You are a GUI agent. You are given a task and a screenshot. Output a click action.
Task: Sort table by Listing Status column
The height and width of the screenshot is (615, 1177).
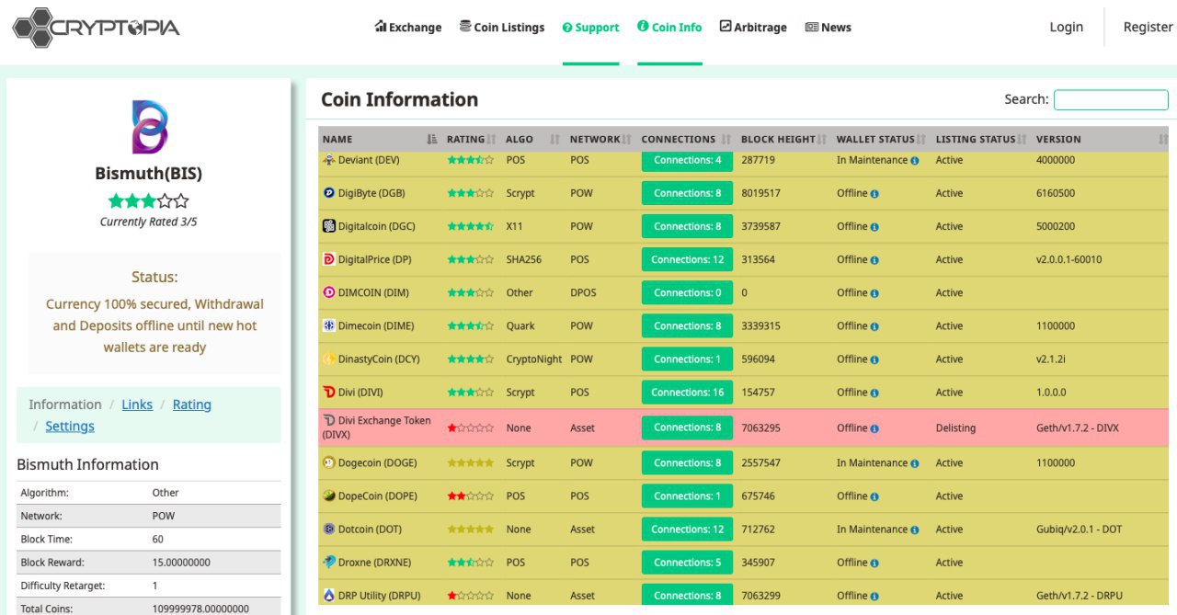point(982,139)
